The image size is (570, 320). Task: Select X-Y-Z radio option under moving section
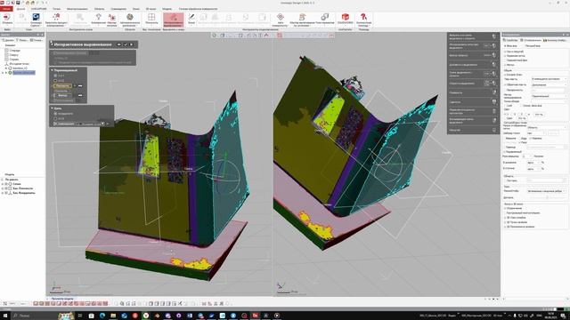(55, 80)
